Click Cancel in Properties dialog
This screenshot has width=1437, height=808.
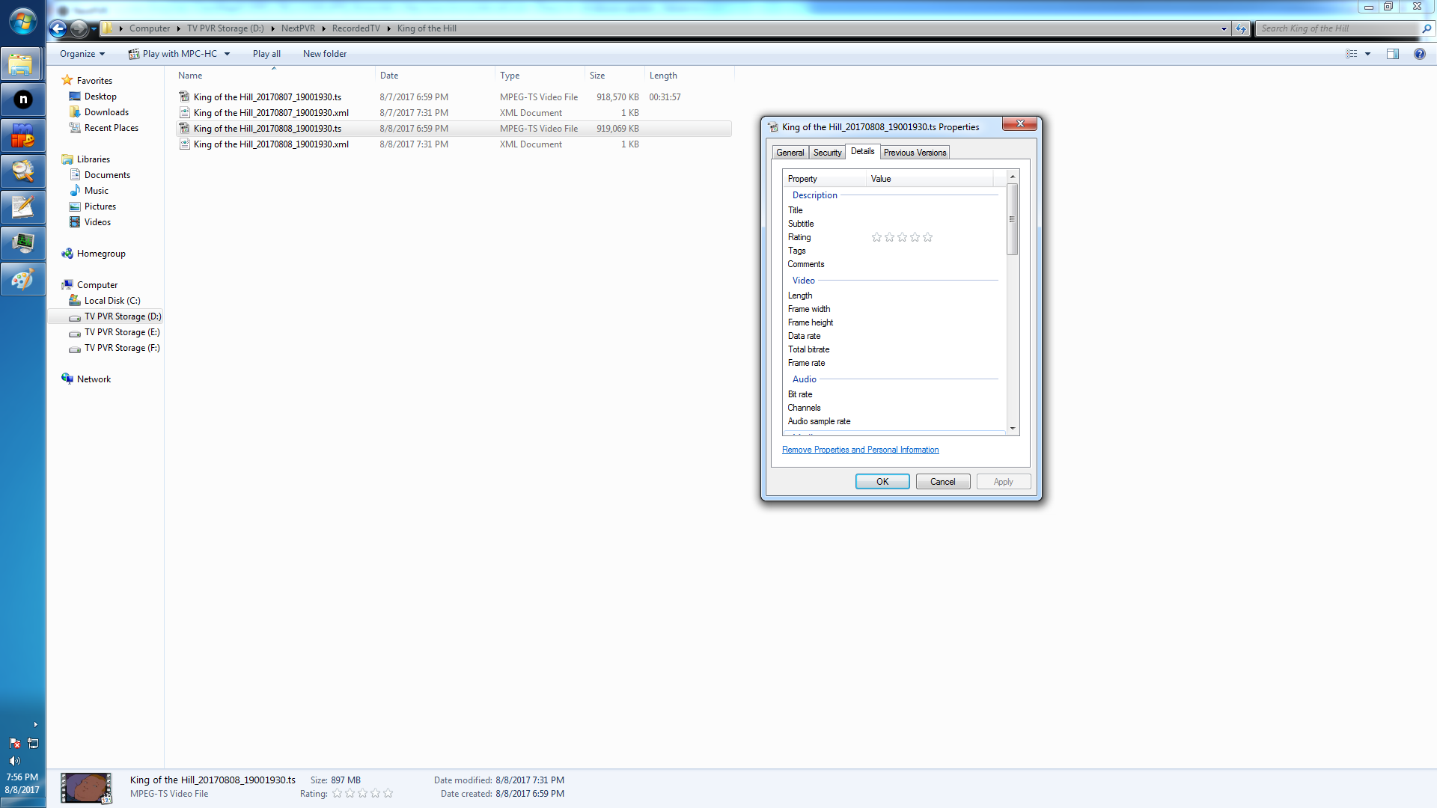(x=943, y=482)
